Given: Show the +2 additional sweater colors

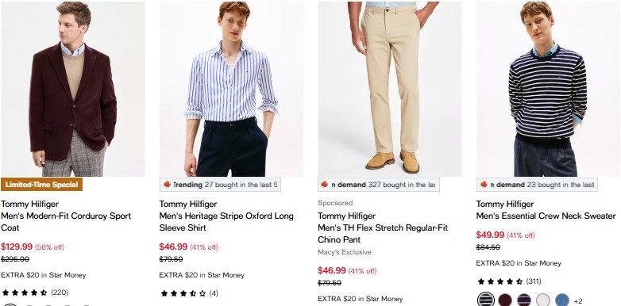Looking at the screenshot, I should click(x=578, y=301).
